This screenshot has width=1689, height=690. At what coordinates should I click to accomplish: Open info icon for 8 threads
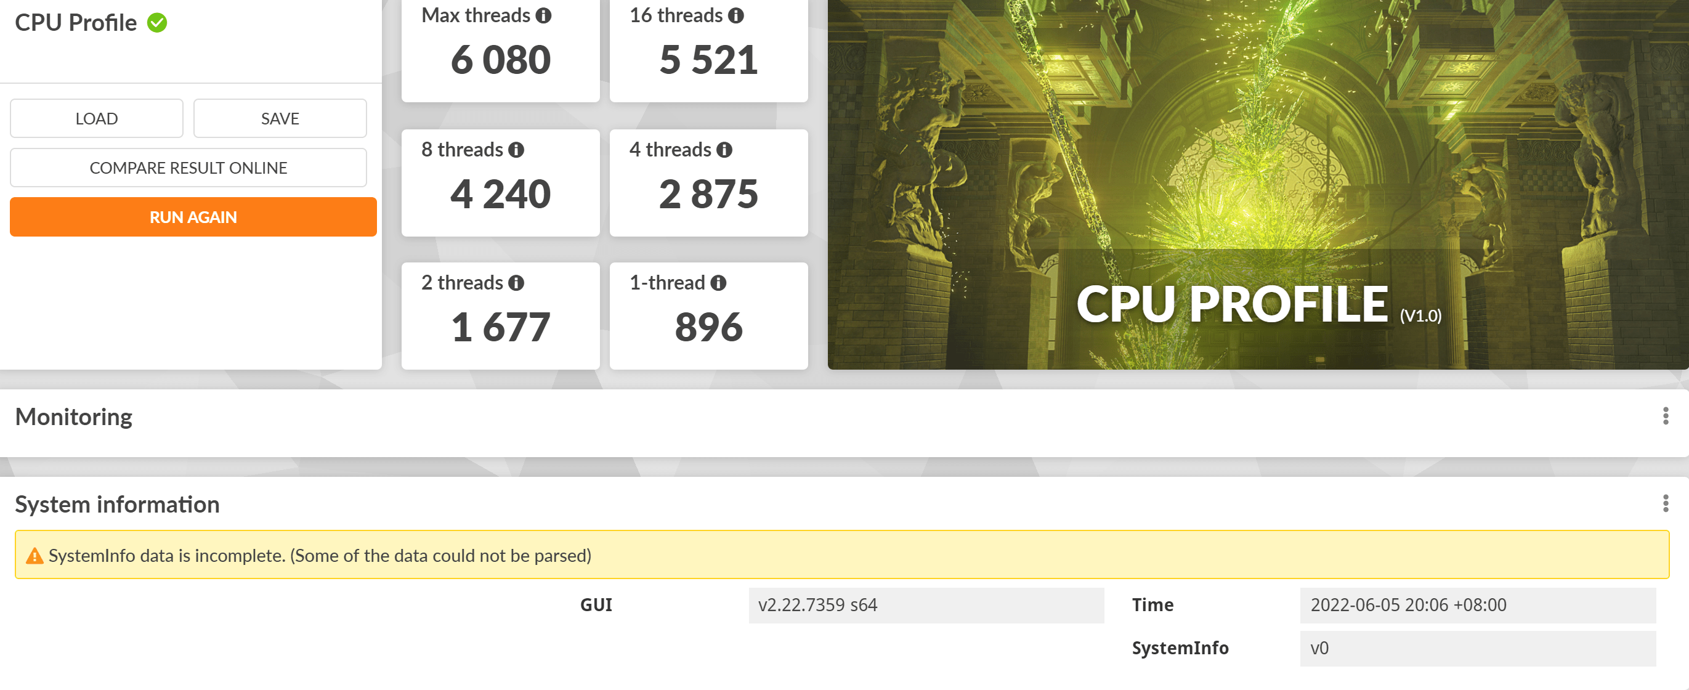pyautogui.click(x=517, y=150)
